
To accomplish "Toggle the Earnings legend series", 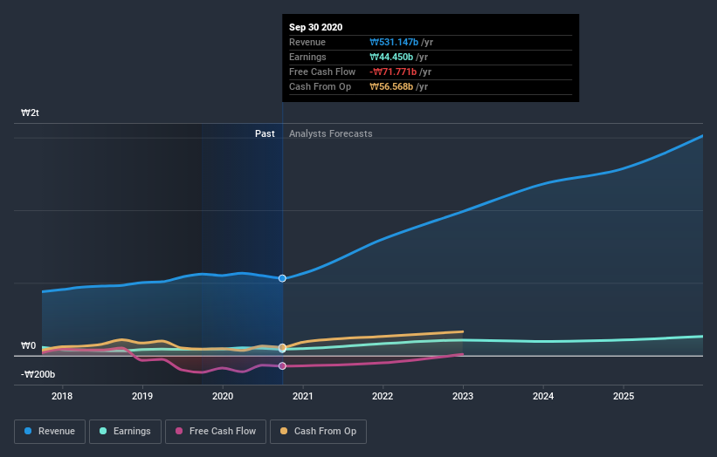I will 125,432.
